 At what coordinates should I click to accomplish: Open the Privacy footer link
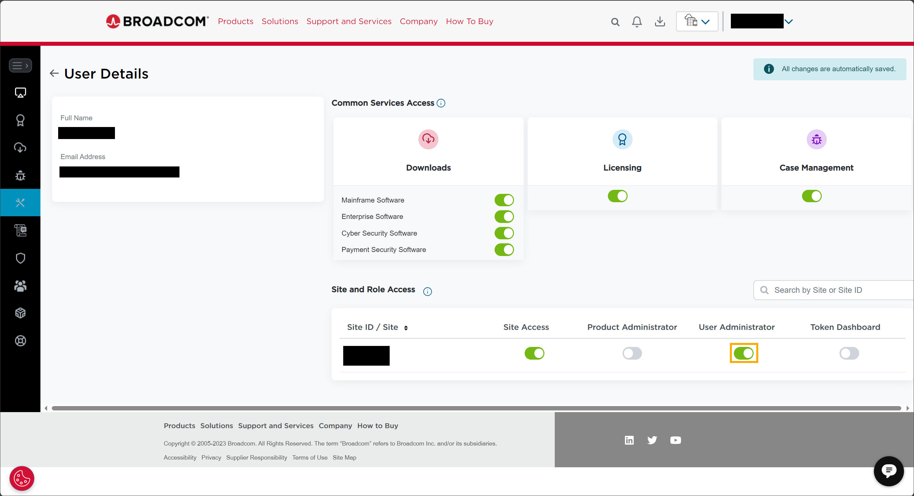pos(211,457)
